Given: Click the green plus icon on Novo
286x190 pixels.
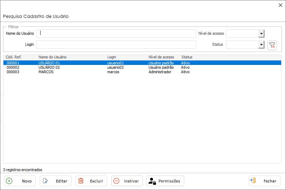Looking at the screenshot, I should [x=9, y=181].
